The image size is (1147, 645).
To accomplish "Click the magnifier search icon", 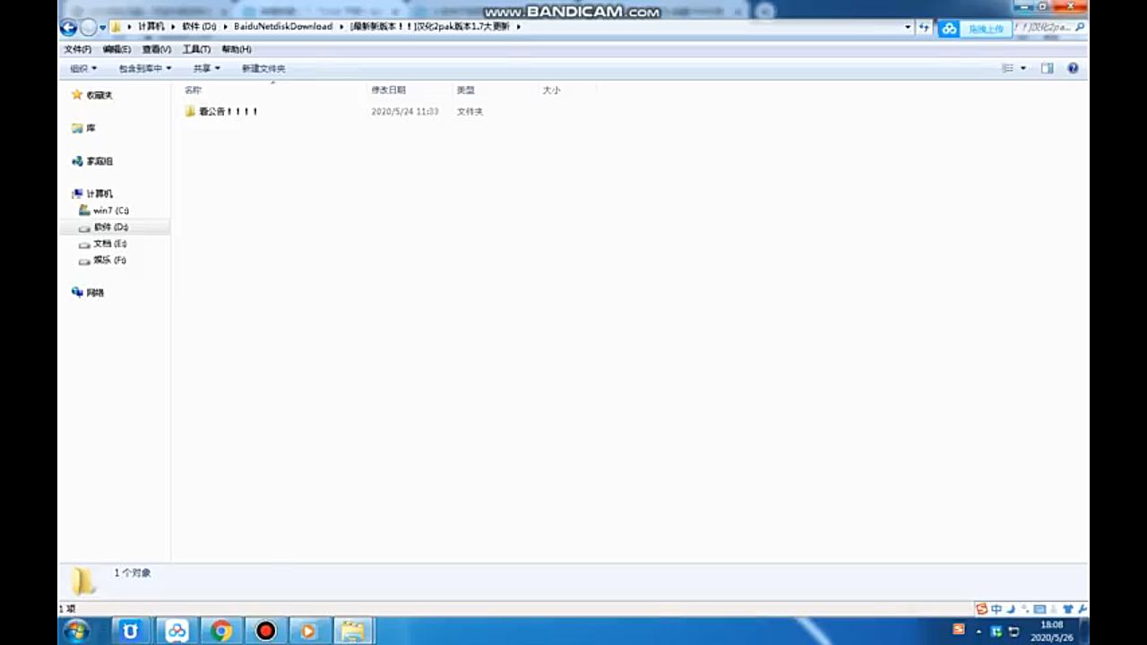I will click(x=1080, y=28).
